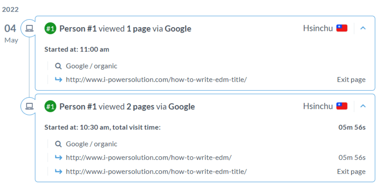This screenshot has width=390, height=188.
Task: Click search magnifier icon in 11:00 am visit
Action: tap(58, 66)
